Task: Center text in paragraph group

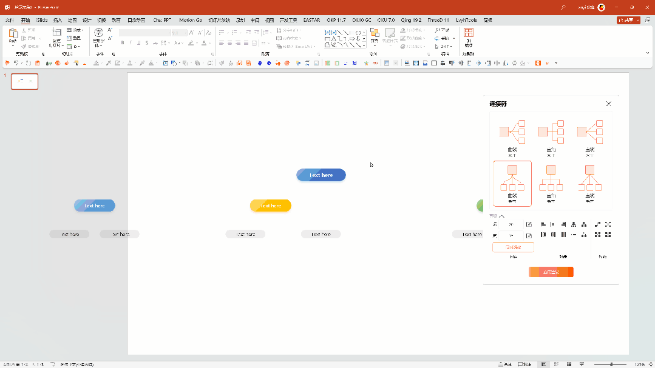Action: [x=229, y=43]
